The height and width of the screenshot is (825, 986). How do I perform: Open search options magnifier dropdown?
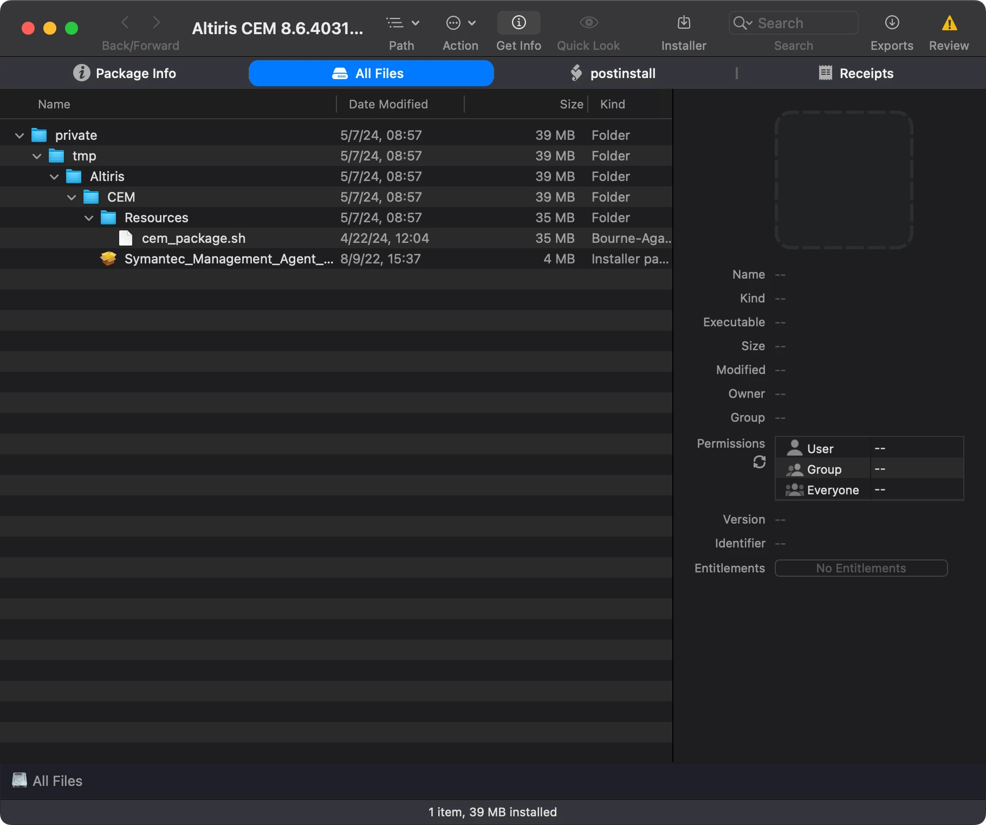pyautogui.click(x=742, y=23)
